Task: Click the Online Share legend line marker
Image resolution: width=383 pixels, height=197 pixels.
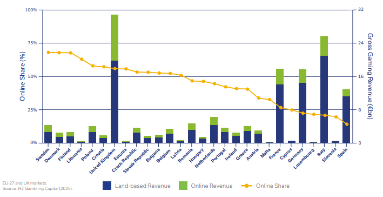Action: (x=247, y=186)
